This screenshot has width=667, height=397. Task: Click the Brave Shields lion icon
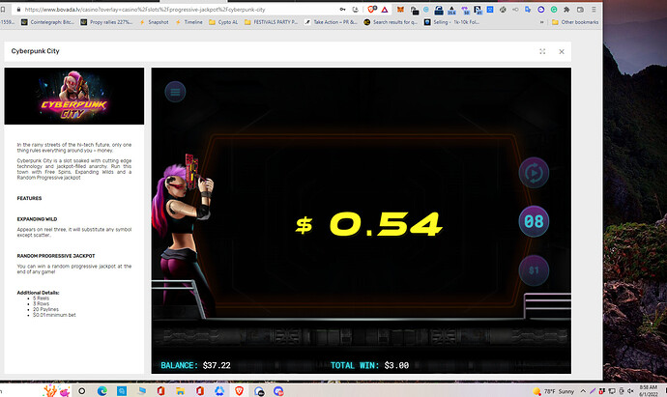click(372, 10)
